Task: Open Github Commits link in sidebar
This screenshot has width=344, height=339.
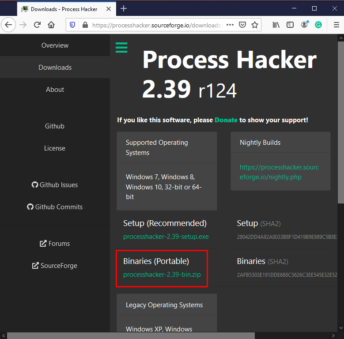Action: [x=55, y=207]
